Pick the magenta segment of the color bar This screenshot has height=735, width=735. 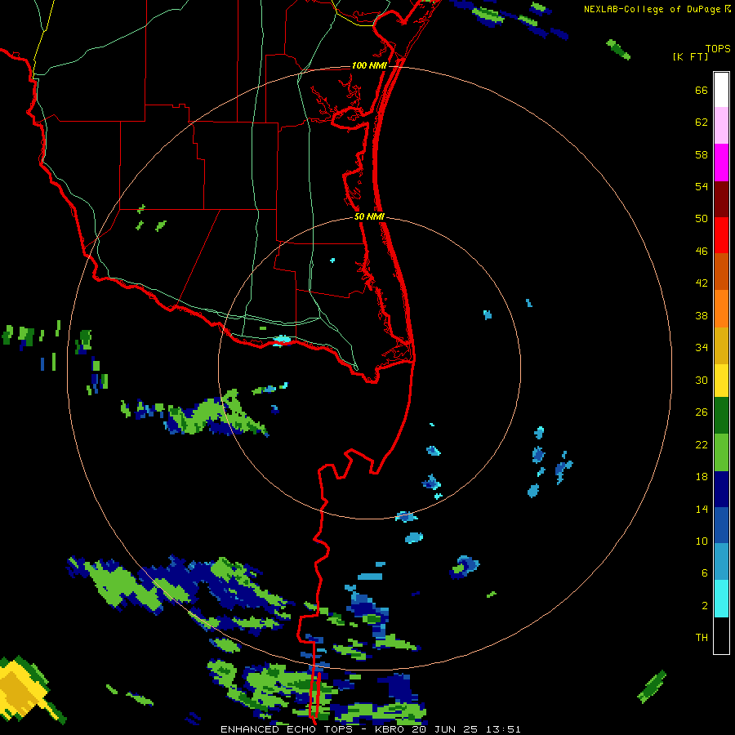click(x=721, y=162)
